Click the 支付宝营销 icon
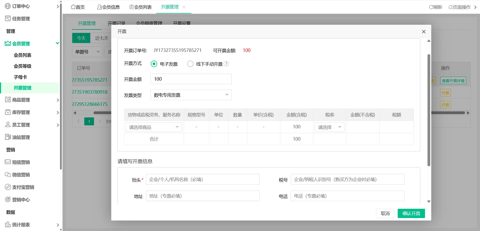The image size is (480, 231). (x=8, y=187)
